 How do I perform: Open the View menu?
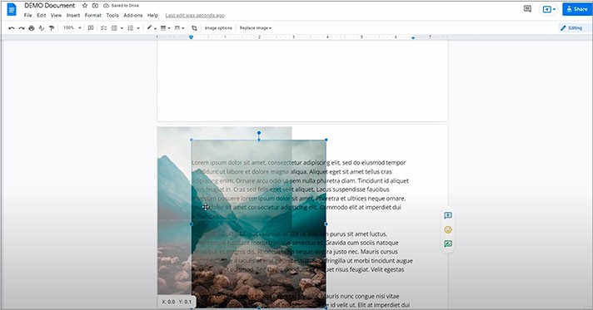pos(56,16)
